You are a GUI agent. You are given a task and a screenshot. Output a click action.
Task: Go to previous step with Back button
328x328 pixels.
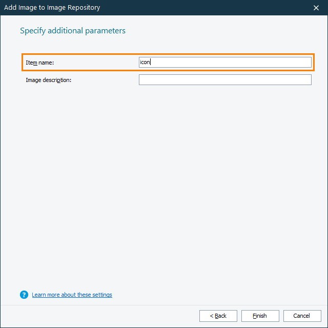coord(218,316)
